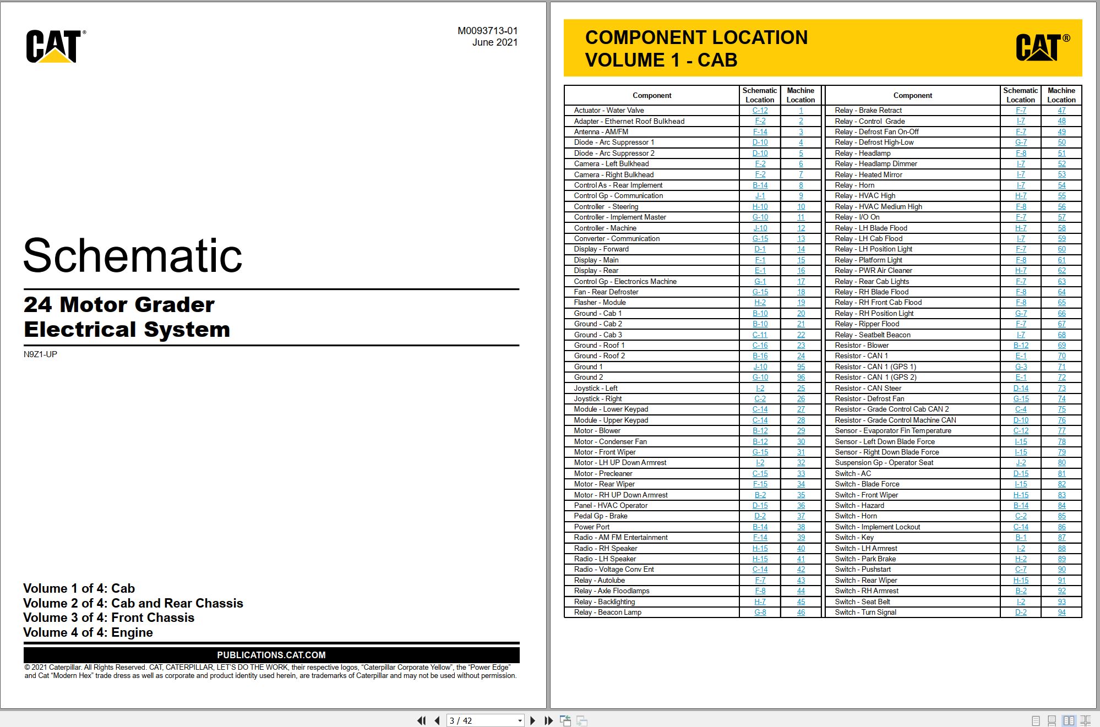This screenshot has height=727, width=1100.
Task: Click machine location 15 for Display Main
Action: point(801,260)
